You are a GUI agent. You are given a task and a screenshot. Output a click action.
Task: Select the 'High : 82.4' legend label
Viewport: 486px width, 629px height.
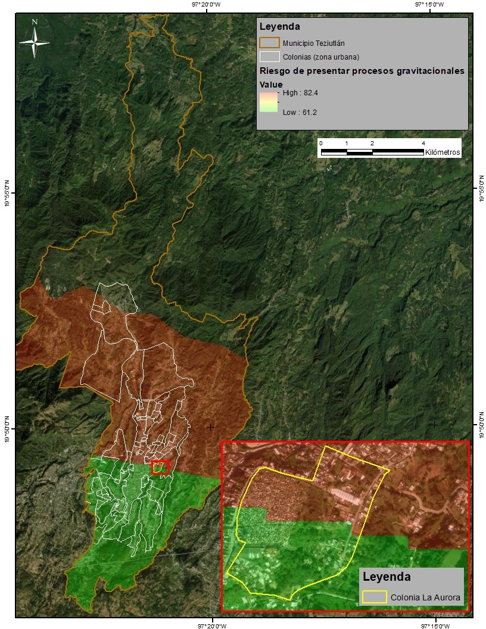(x=300, y=93)
